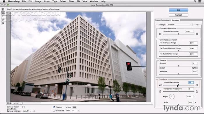204x114 pixels.
Task: Click the Fix Green/Magenta Fringe slider
Action: 178,51
